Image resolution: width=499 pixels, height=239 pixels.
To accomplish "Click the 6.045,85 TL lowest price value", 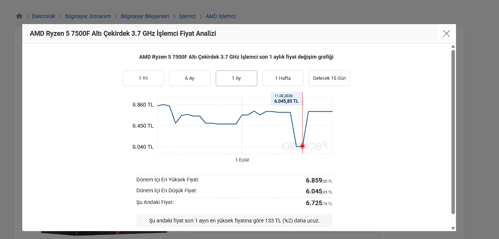I will click(x=319, y=192).
